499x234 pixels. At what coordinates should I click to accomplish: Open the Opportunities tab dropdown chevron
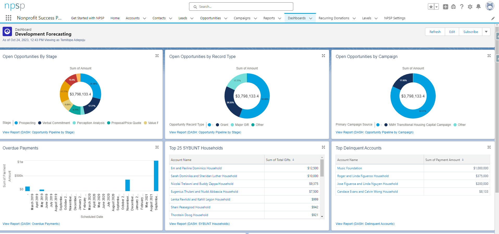[226, 18]
